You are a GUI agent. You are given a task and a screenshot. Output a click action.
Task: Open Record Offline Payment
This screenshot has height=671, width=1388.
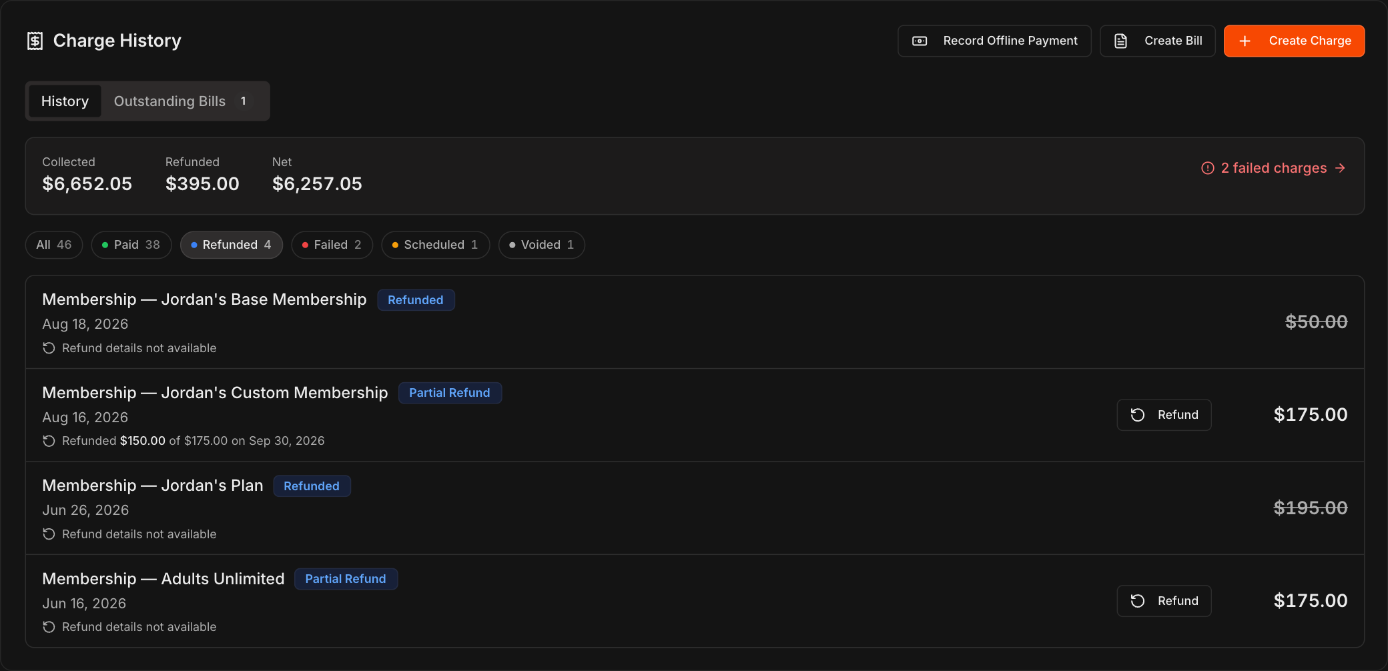tap(994, 41)
